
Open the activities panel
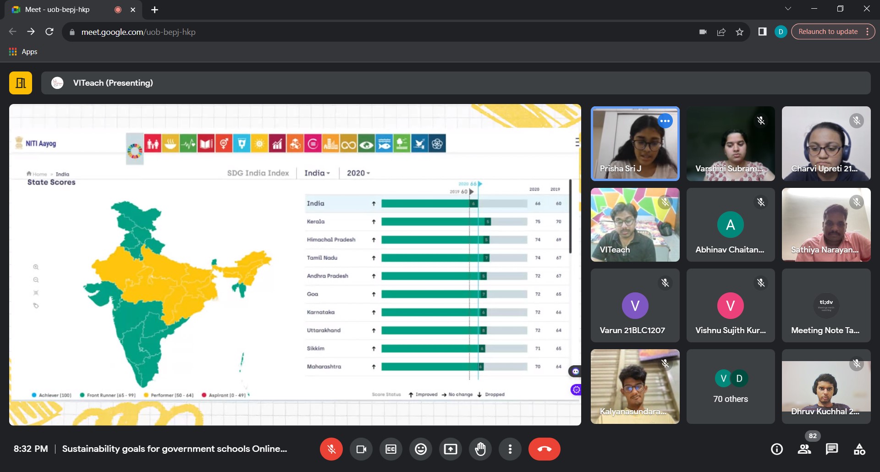[859, 449]
